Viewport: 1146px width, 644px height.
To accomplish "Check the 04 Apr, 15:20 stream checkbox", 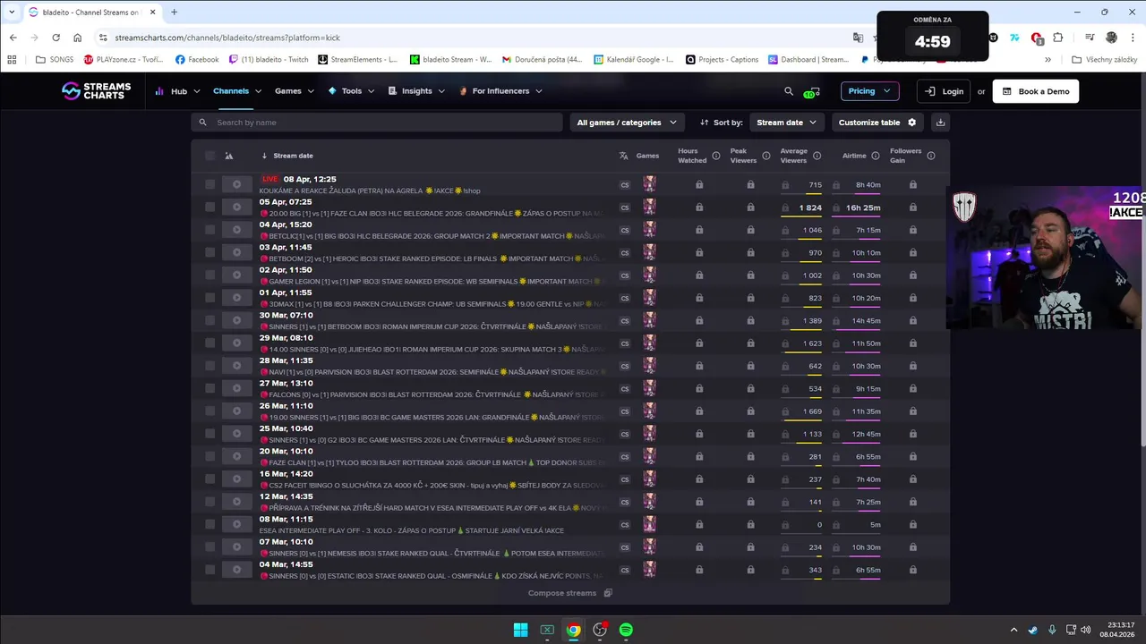I will [x=210, y=230].
